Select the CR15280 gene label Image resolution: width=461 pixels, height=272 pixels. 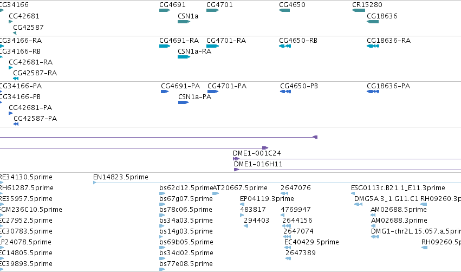(367, 5)
